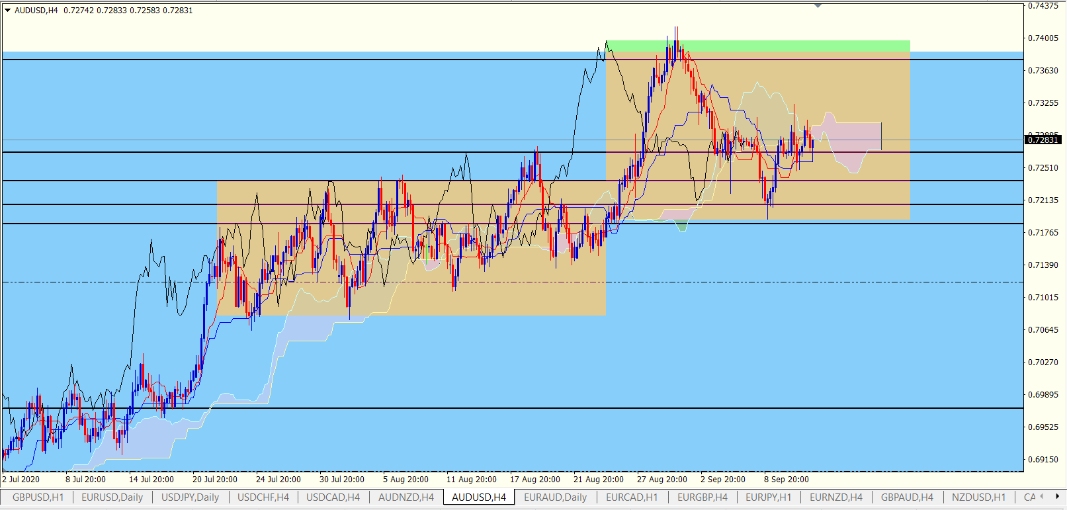Viewport: 1067px width, 510px height.
Task: Switch to the EURCAD,H1 tab
Action: pos(632,497)
